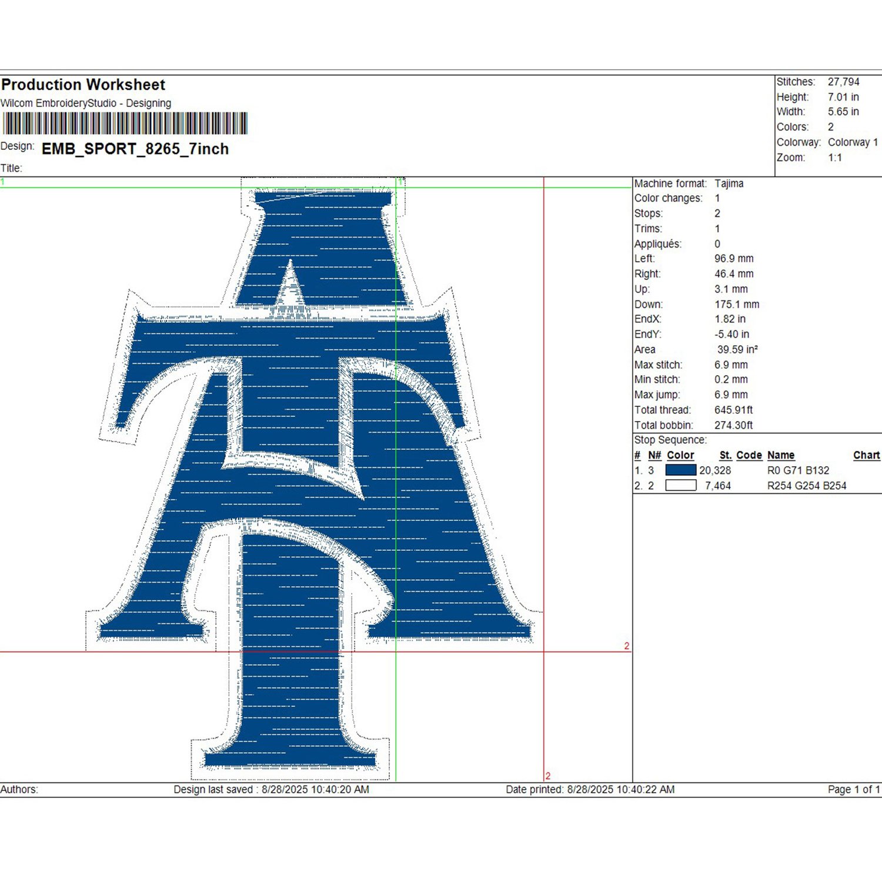Click the Trims value
Image resolution: width=882 pixels, height=879 pixels.
pyautogui.click(x=717, y=229)
